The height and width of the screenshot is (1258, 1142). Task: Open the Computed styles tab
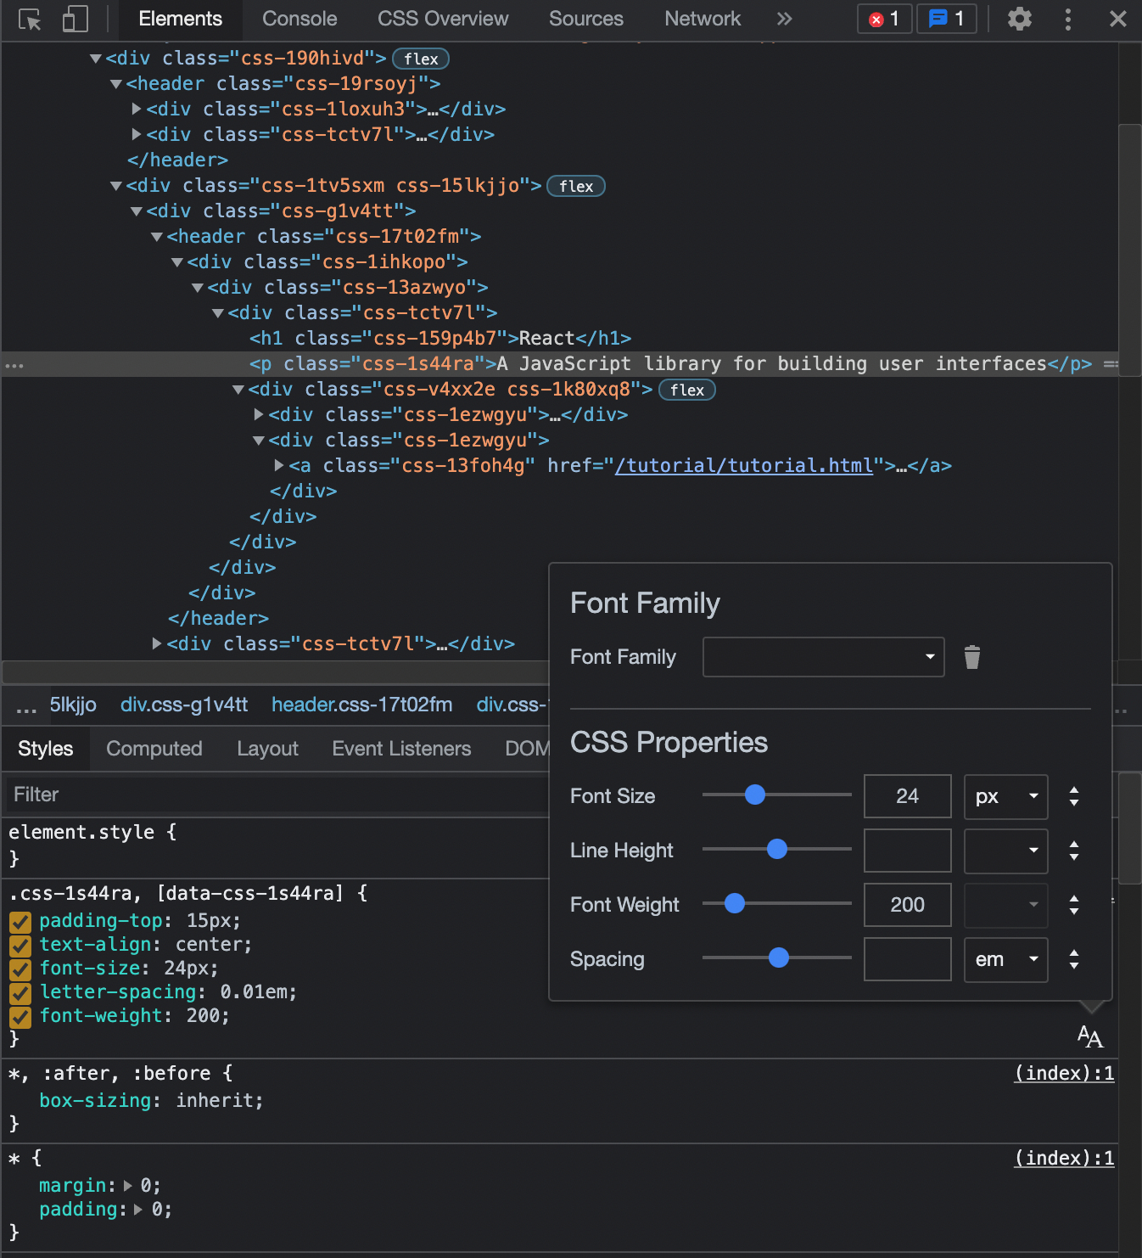point(154,748)
